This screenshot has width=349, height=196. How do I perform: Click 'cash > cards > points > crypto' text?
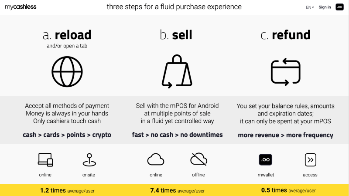(x=67, y=135)
